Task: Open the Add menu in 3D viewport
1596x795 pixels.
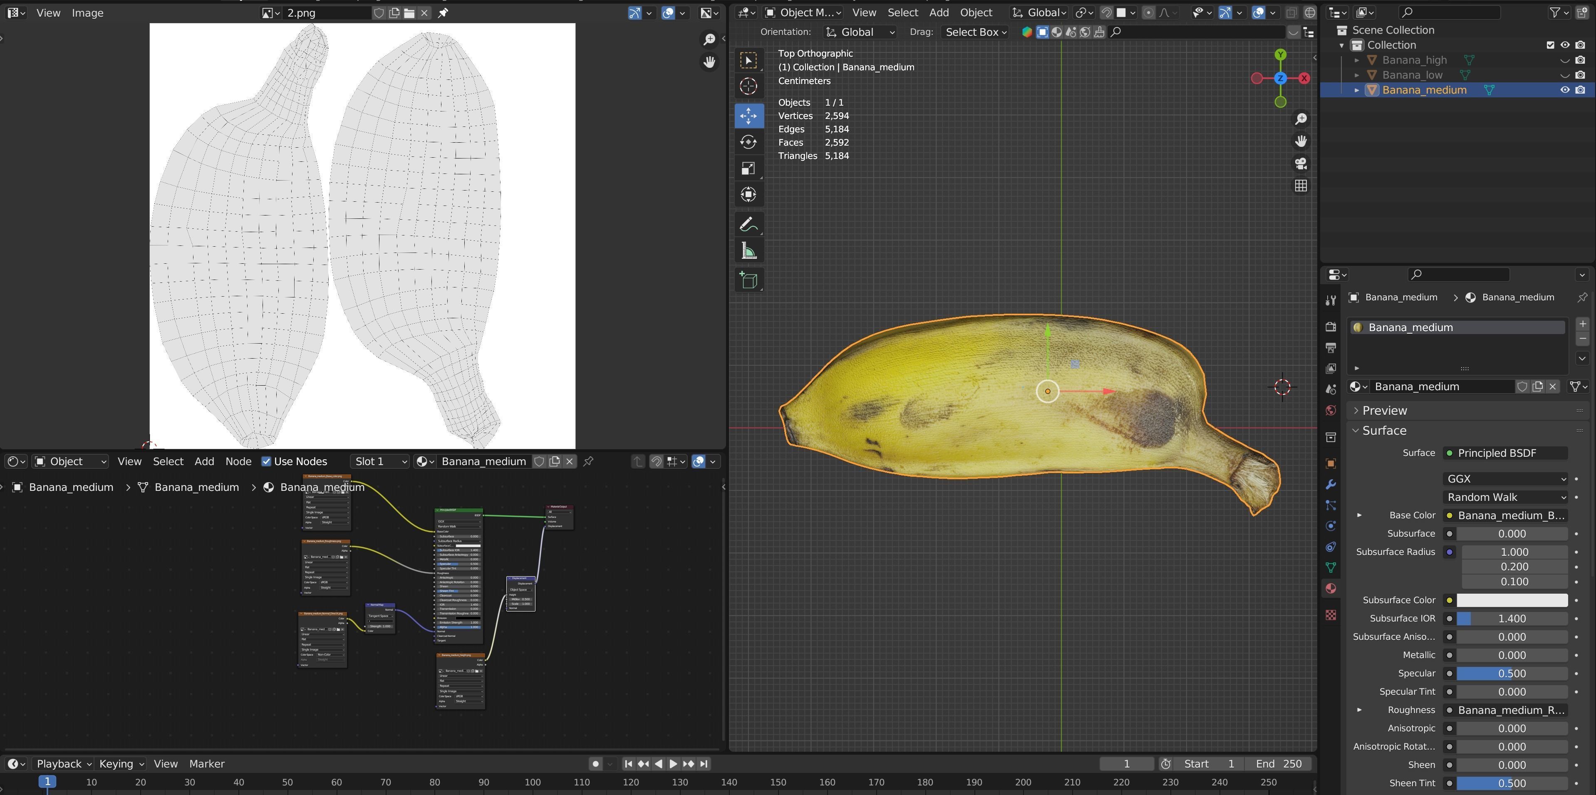Action: click(939, 13)
